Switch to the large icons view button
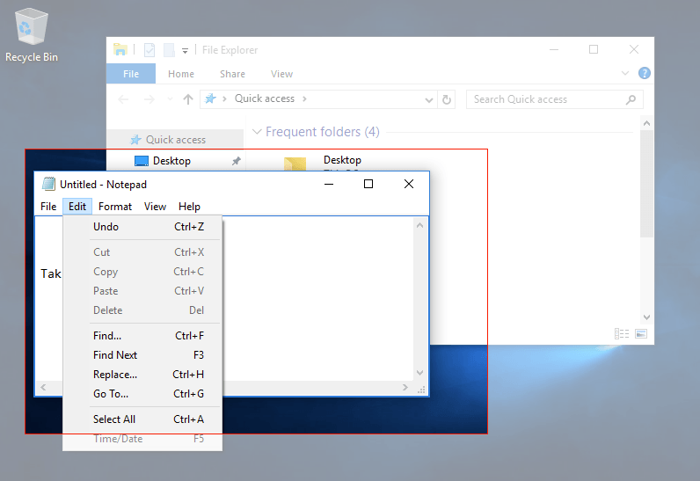 (x=641, y=334)
